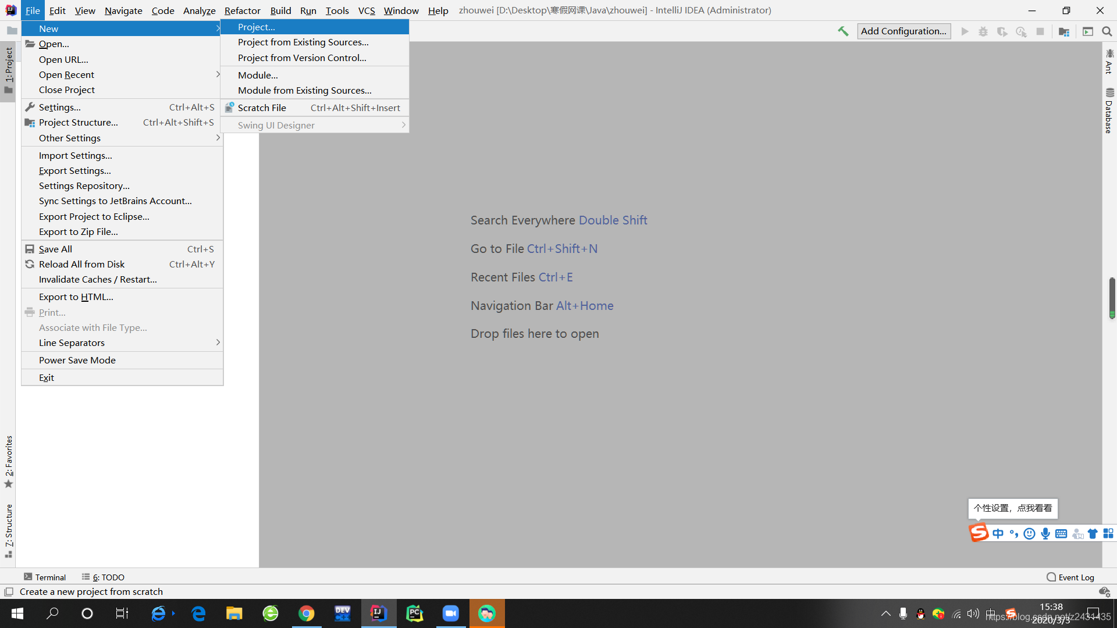The image size is (1117, 628).
Task: Click the Stop square icon in toolbar
Action: coord(1040,31)
